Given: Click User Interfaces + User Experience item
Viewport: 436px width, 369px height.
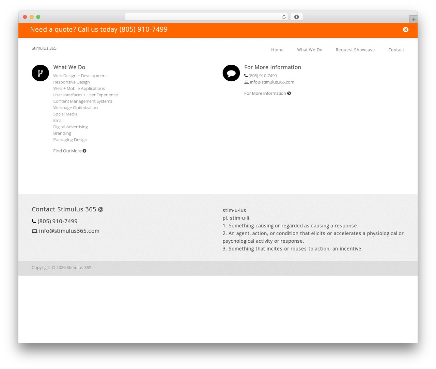Looking at the screenshot, I should coord(85,95).
